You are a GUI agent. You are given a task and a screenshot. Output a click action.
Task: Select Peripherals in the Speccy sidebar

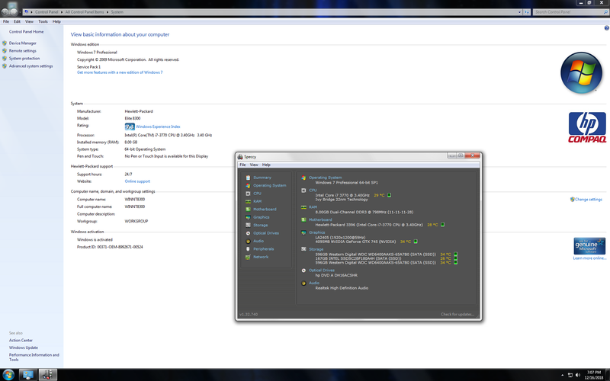[263, 249]
